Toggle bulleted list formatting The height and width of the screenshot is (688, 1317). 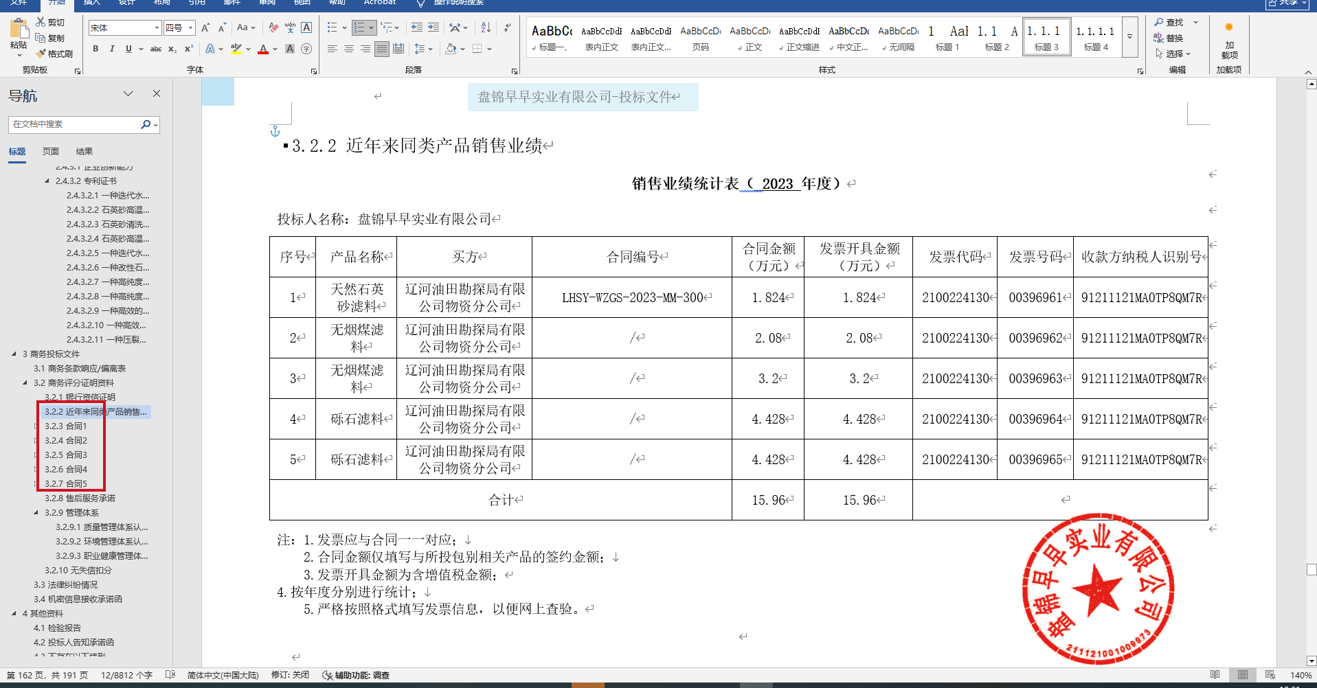click(x=333, y=27)
